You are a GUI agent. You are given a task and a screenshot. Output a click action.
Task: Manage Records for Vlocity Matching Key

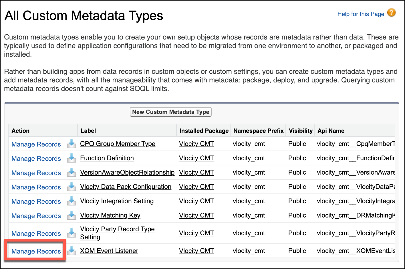36,216
